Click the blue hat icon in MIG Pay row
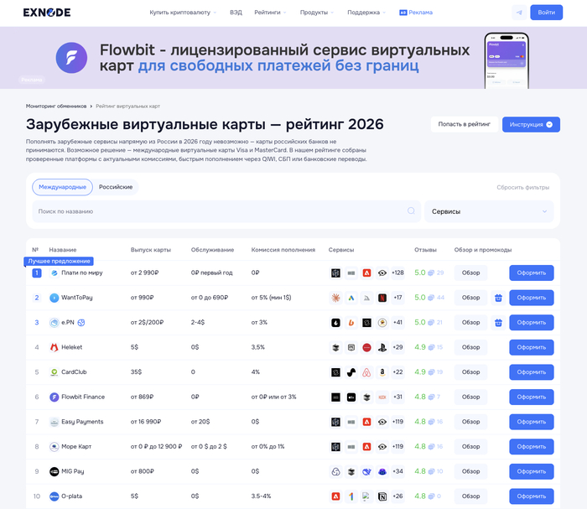 pos(382,471)
